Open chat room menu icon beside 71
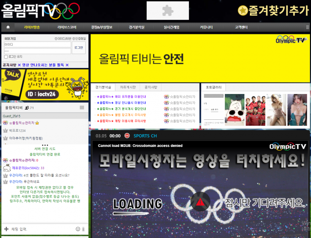Viewport: 311px width, 238px height. click(x=82, y=107)
